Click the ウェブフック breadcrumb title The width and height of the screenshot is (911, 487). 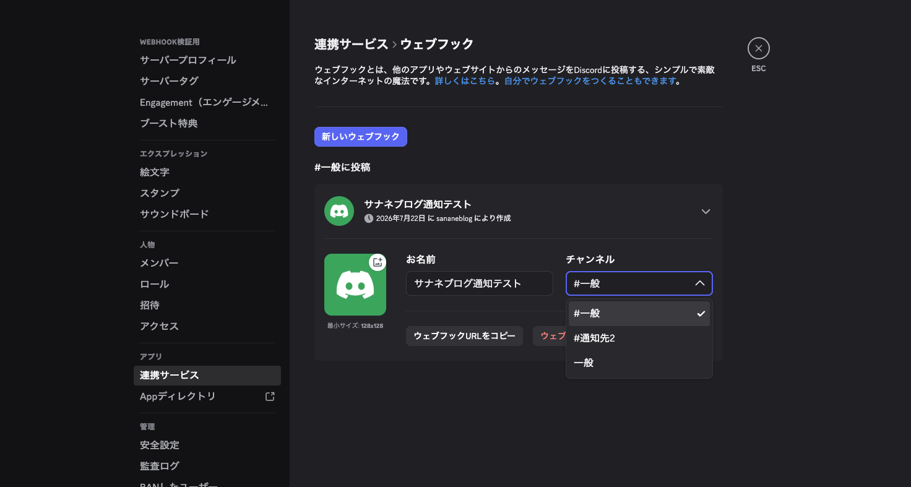click(x=437, y=44)
